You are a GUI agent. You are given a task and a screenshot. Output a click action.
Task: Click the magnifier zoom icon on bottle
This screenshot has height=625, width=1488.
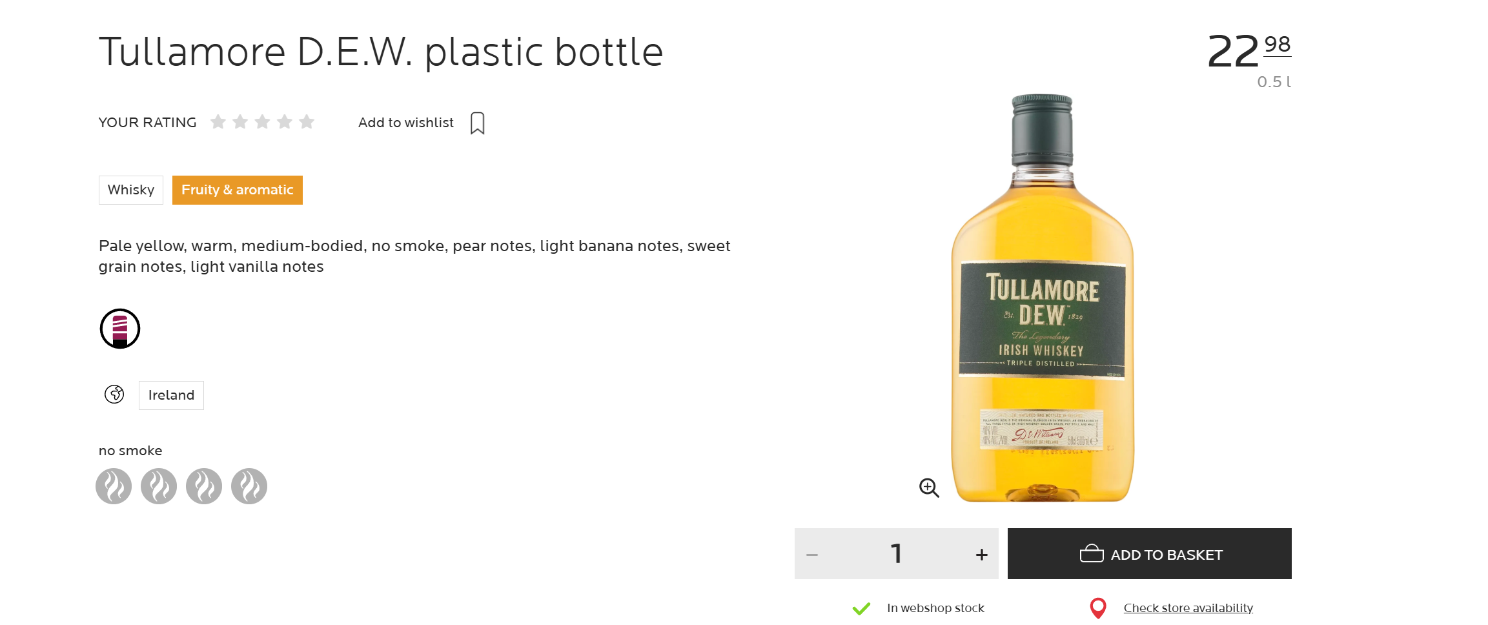point(929,487)
